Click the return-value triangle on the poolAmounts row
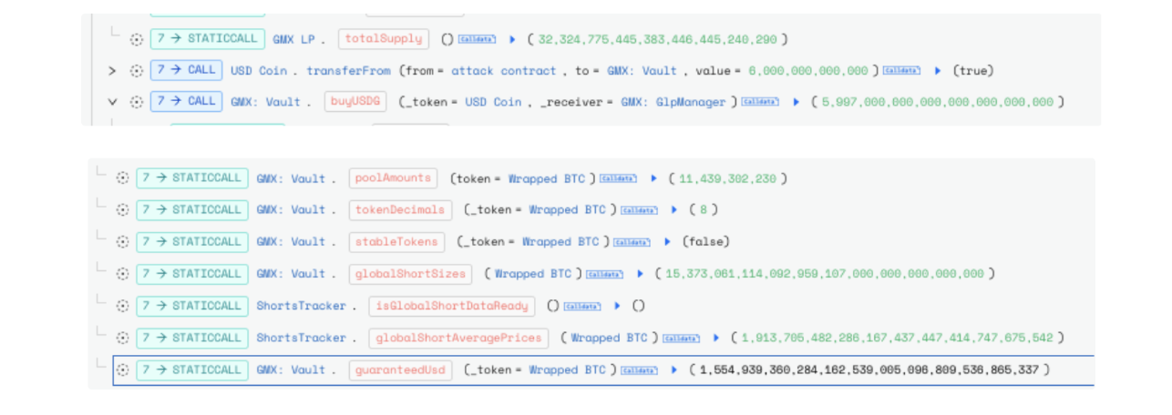 653,178
